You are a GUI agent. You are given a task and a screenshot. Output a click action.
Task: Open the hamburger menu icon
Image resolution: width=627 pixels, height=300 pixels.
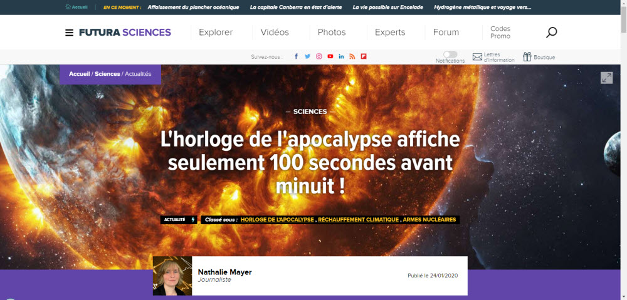coord(70,33)
